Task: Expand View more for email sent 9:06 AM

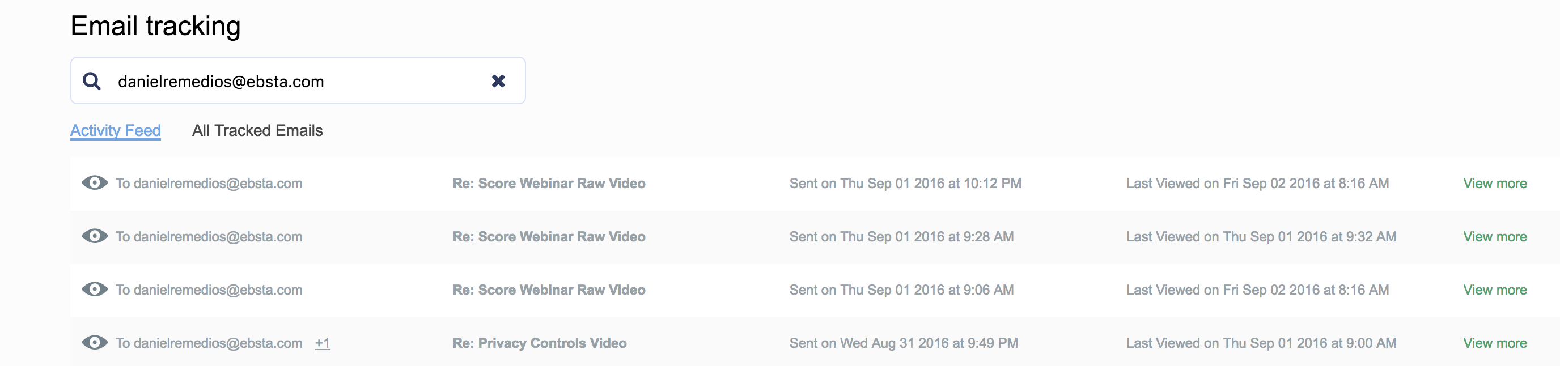Action: 1495,290
